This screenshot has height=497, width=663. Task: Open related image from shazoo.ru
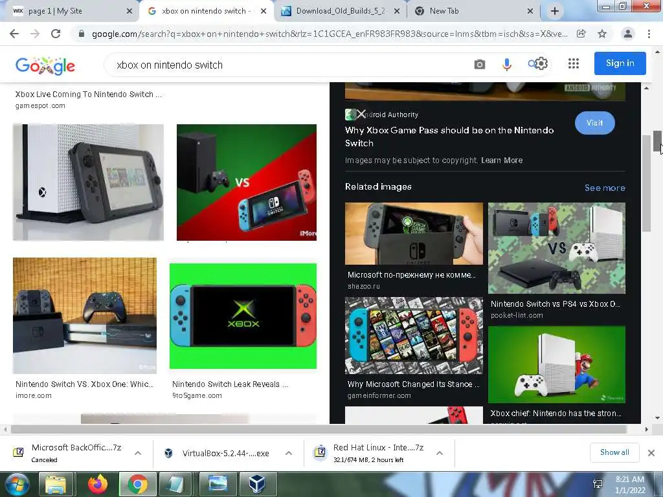coord(414,233)
